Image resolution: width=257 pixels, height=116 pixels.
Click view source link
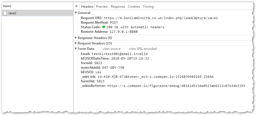[x=112, y=49]
